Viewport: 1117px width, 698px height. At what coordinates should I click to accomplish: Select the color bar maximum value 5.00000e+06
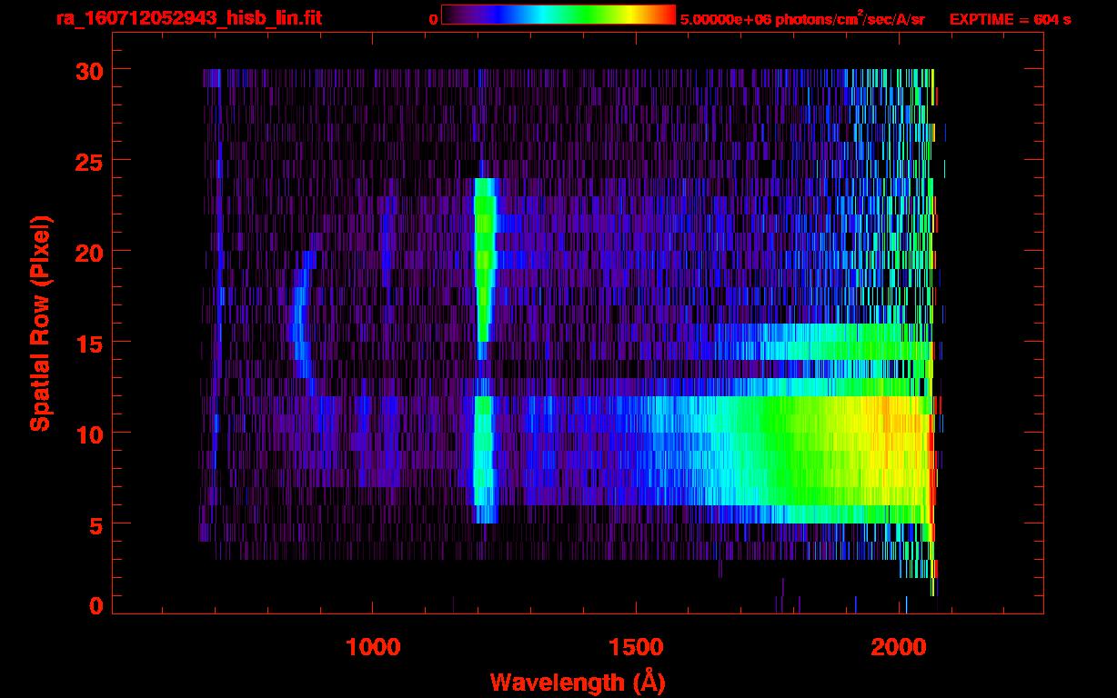click(x=720, y=19)
